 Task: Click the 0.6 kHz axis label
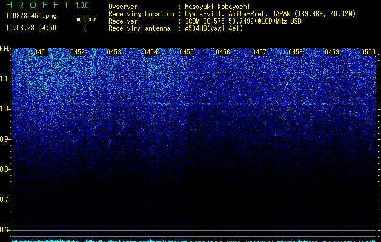pos(4,230)
